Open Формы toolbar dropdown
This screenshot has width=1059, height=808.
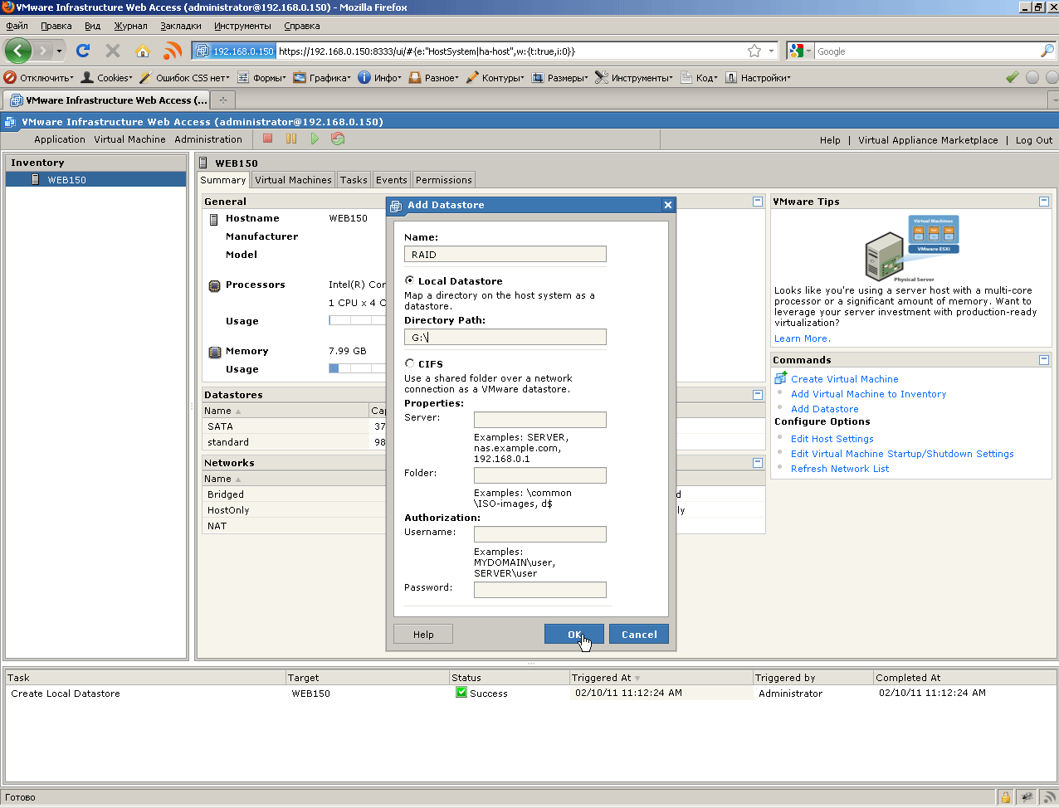click(261, 77)
